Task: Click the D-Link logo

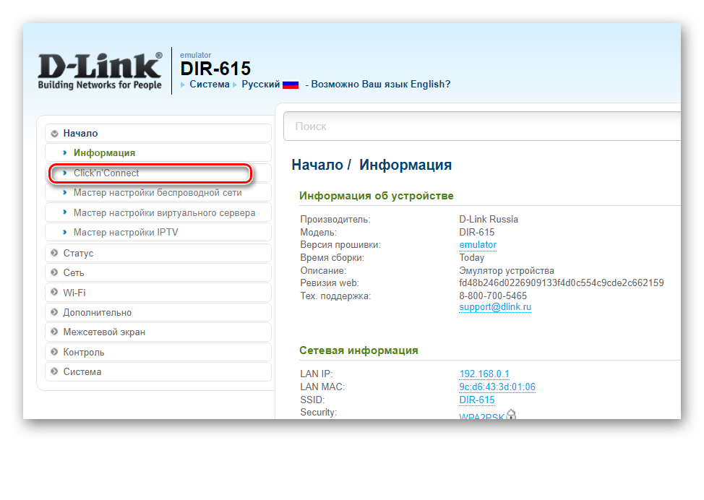Action: [100, 71]
